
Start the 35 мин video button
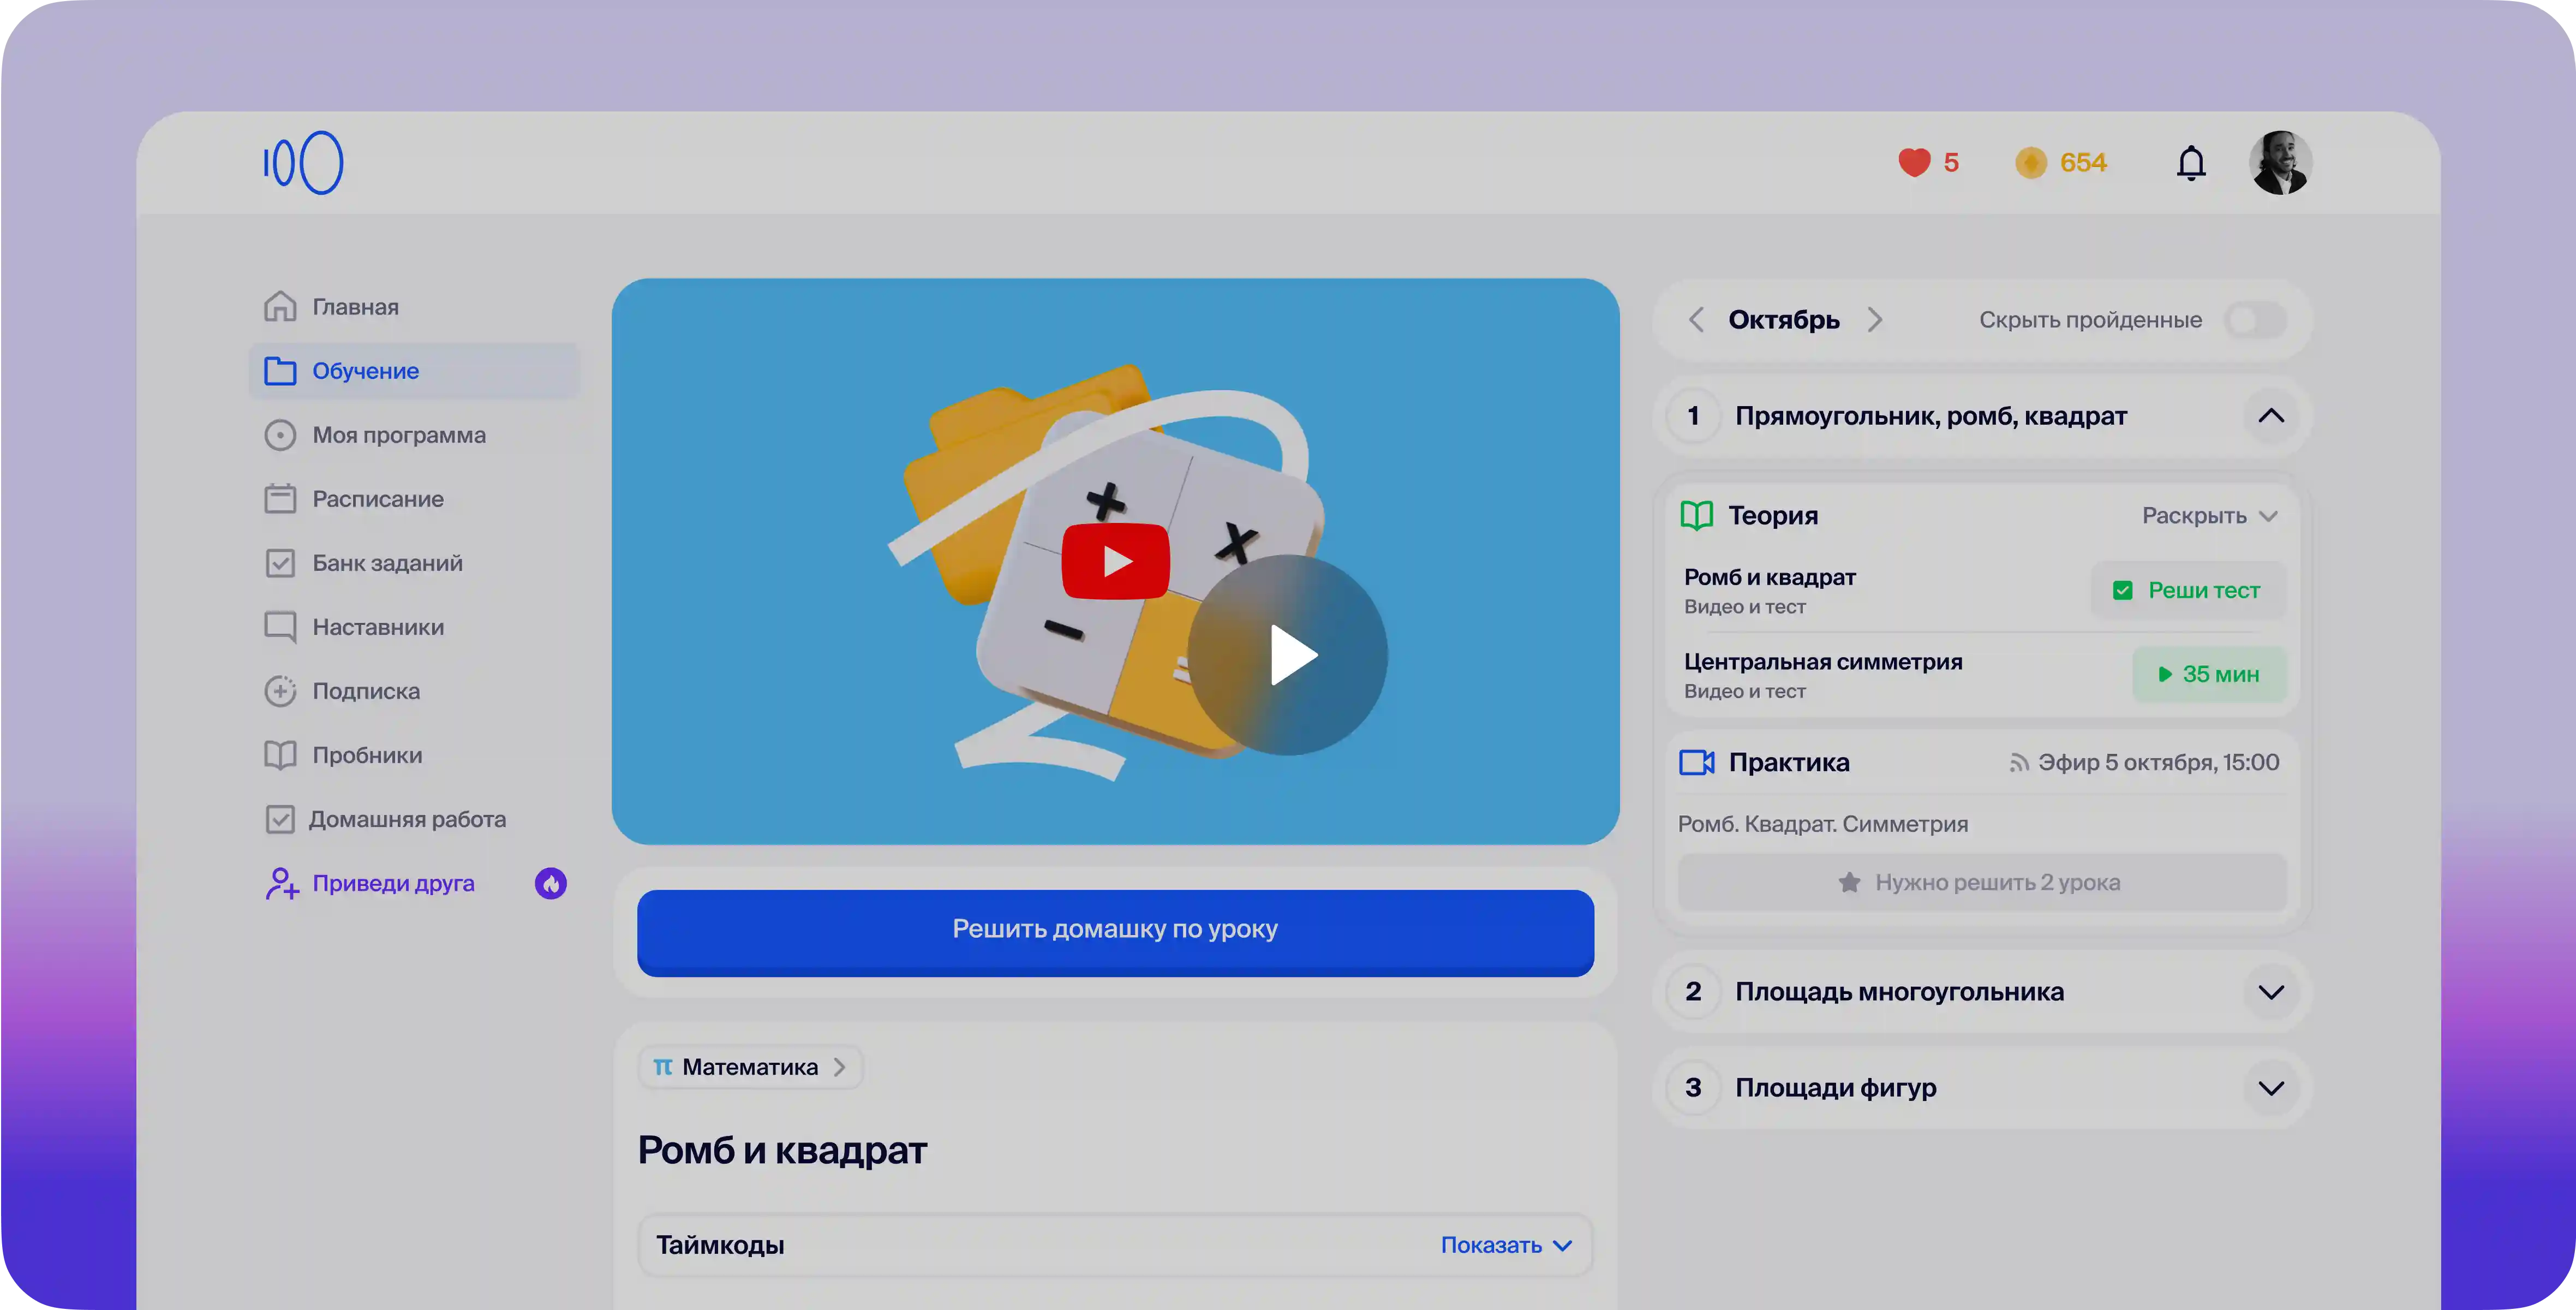tap(2209, 674)
